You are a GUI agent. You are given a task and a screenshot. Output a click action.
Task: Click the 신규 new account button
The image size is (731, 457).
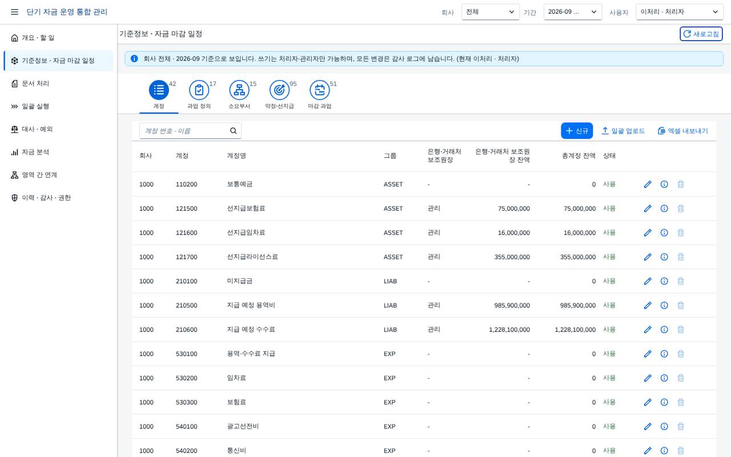pos(577,131)
